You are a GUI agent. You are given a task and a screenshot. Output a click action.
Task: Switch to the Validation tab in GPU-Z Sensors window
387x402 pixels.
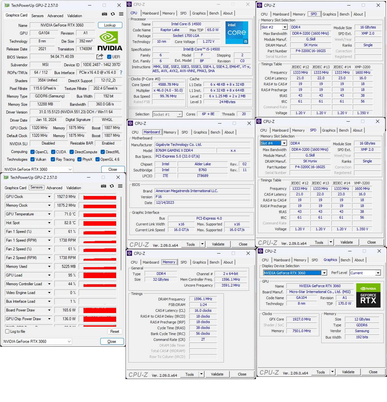74,188
